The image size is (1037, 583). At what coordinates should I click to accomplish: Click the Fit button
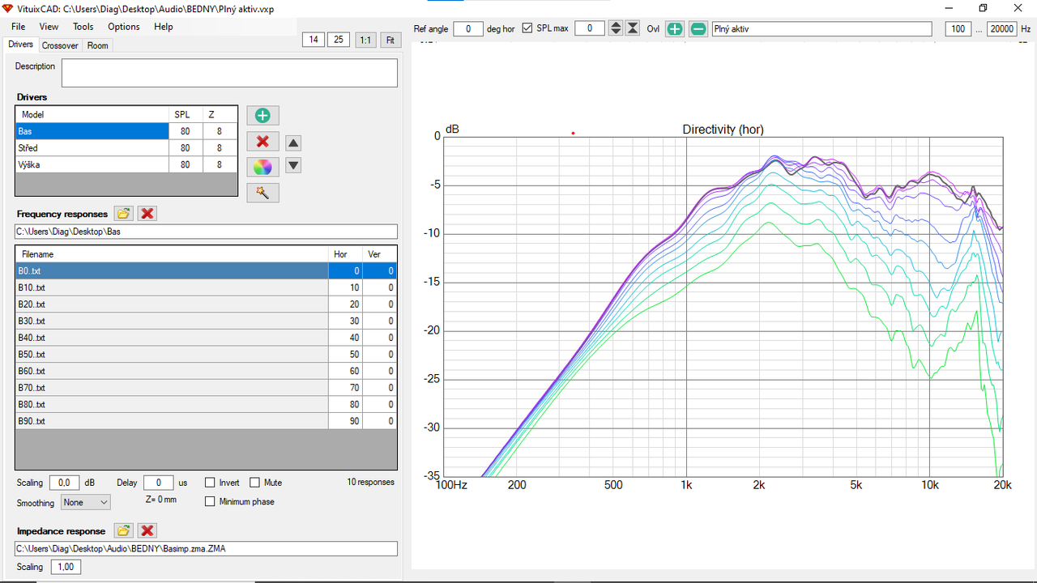[x=390, y=40]
